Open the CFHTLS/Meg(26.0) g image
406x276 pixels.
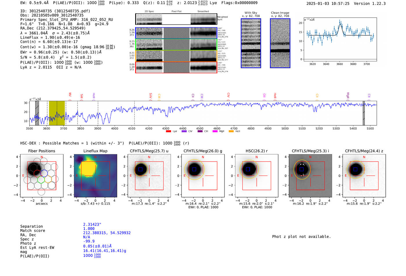pos(203,176)
